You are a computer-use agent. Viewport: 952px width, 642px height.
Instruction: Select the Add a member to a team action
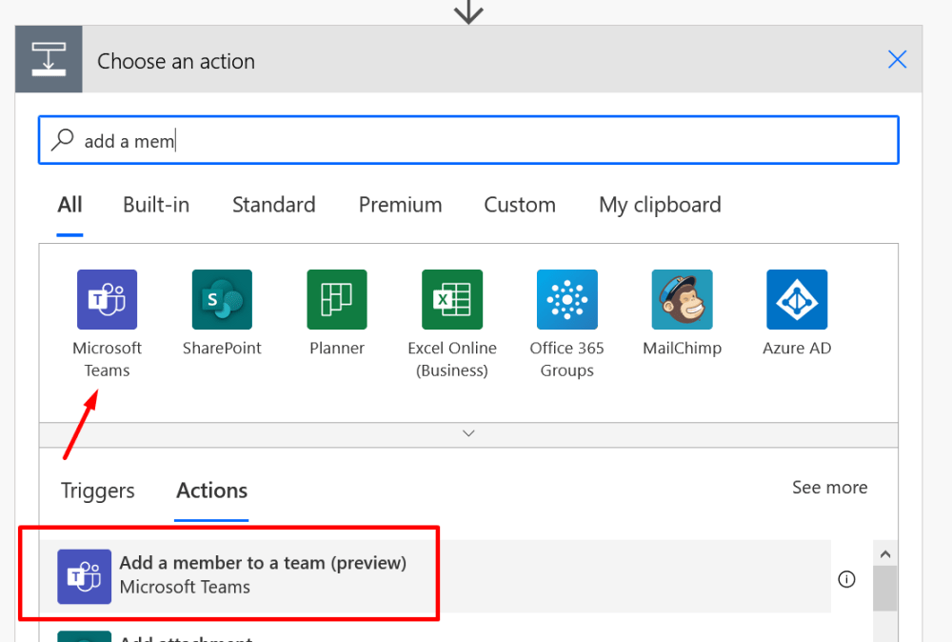tap(262, 574)
